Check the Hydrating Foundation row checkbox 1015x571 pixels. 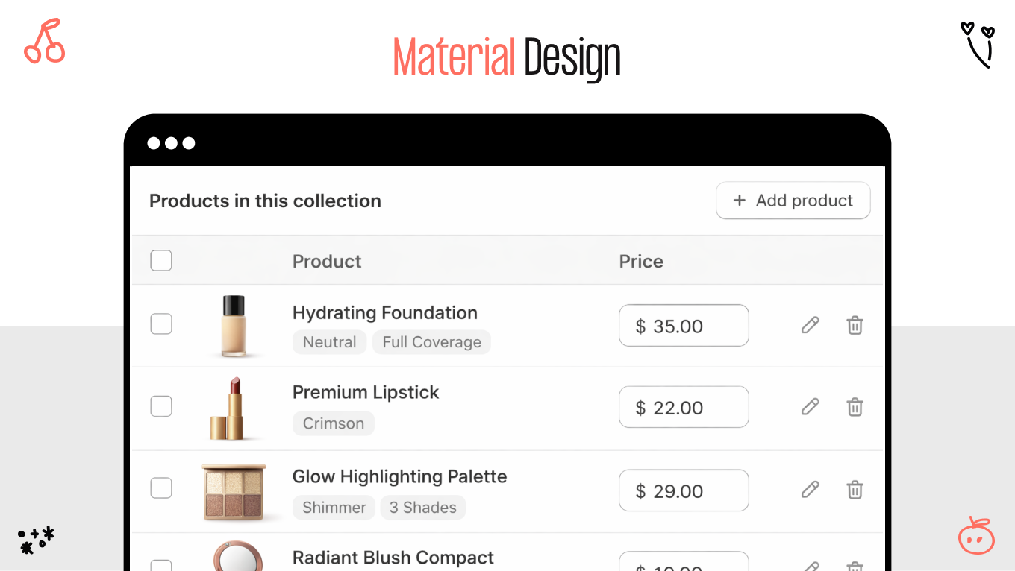coord(161,324)
